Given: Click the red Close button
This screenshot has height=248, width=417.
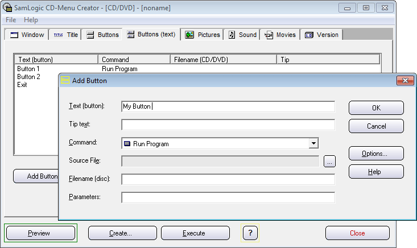Looking at the screenshot, I should click(357, 233).
